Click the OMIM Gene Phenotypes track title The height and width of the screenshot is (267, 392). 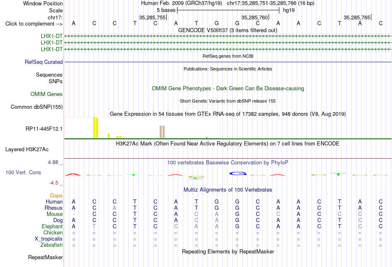(228, 88)
